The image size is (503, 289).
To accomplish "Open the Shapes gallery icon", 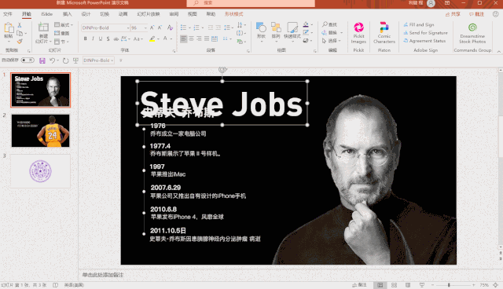I will tap(261, 27).
